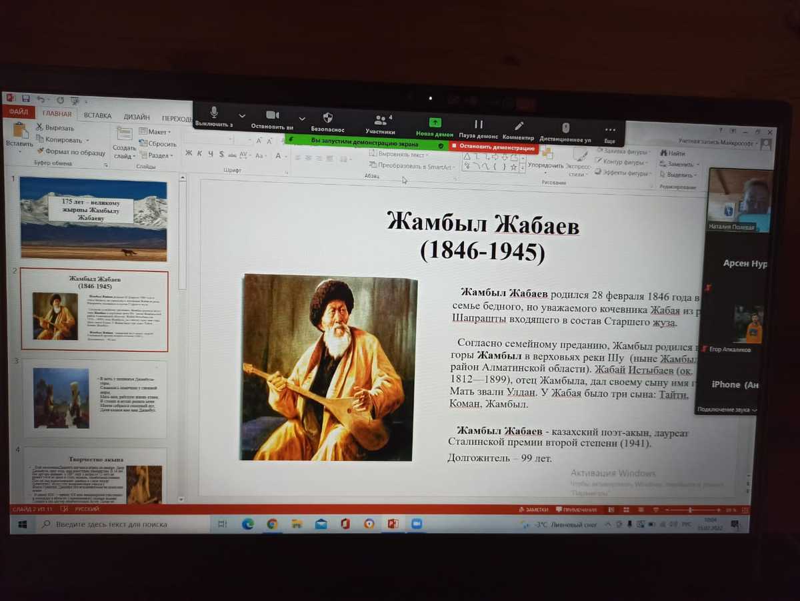
Task: Open Zoom annotate pencil tool
Action: point(519,126)
